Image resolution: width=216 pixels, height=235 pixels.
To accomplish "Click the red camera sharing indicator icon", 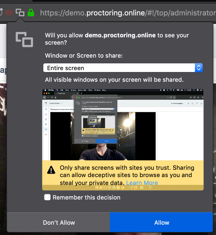I will [x=9, y=12].
